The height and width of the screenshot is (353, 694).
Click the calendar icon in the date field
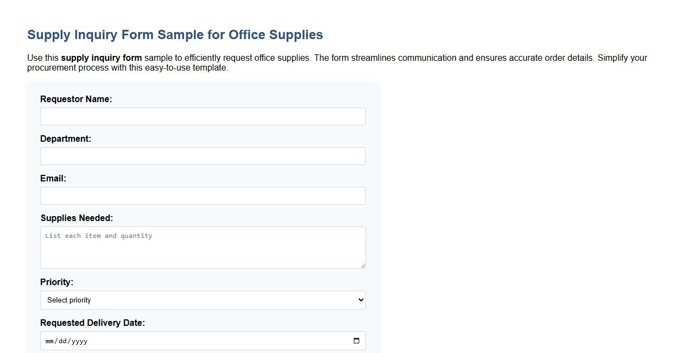click(357, 341)
